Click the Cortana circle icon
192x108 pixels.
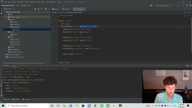coord(52,106)
